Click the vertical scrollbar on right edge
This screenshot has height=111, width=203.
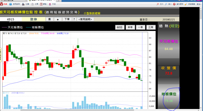pyautogui.click(x=201, y=58)
